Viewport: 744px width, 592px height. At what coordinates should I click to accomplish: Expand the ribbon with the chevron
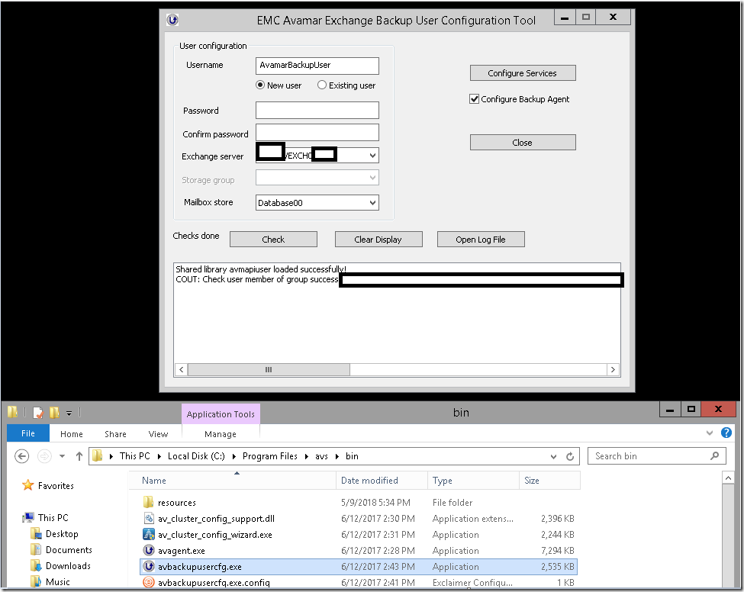pos(710,433)
